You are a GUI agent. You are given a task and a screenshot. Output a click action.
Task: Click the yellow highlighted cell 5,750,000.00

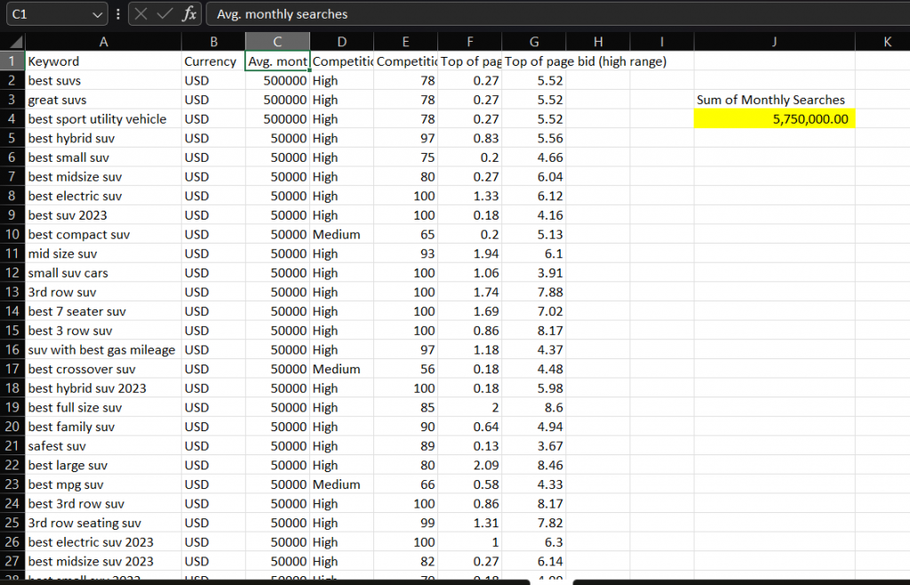[774, 119]
